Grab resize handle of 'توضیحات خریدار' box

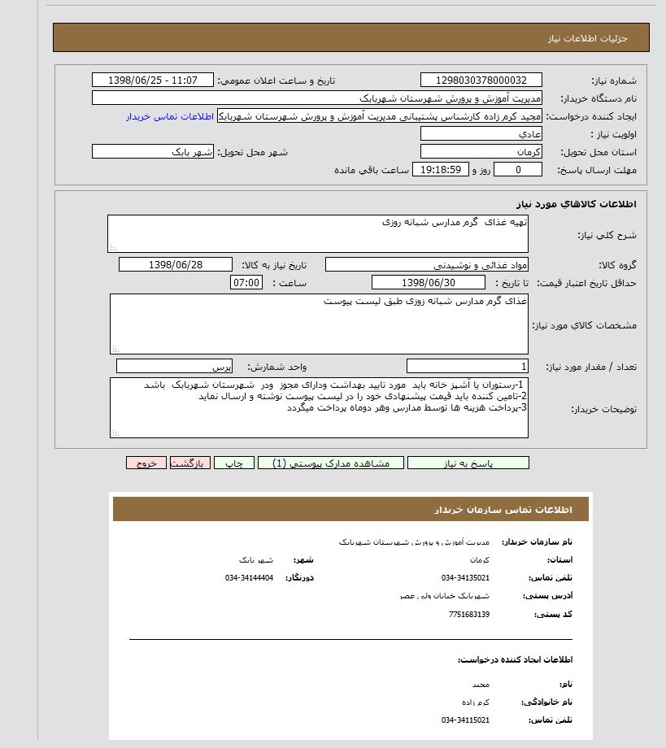[115, 433]
